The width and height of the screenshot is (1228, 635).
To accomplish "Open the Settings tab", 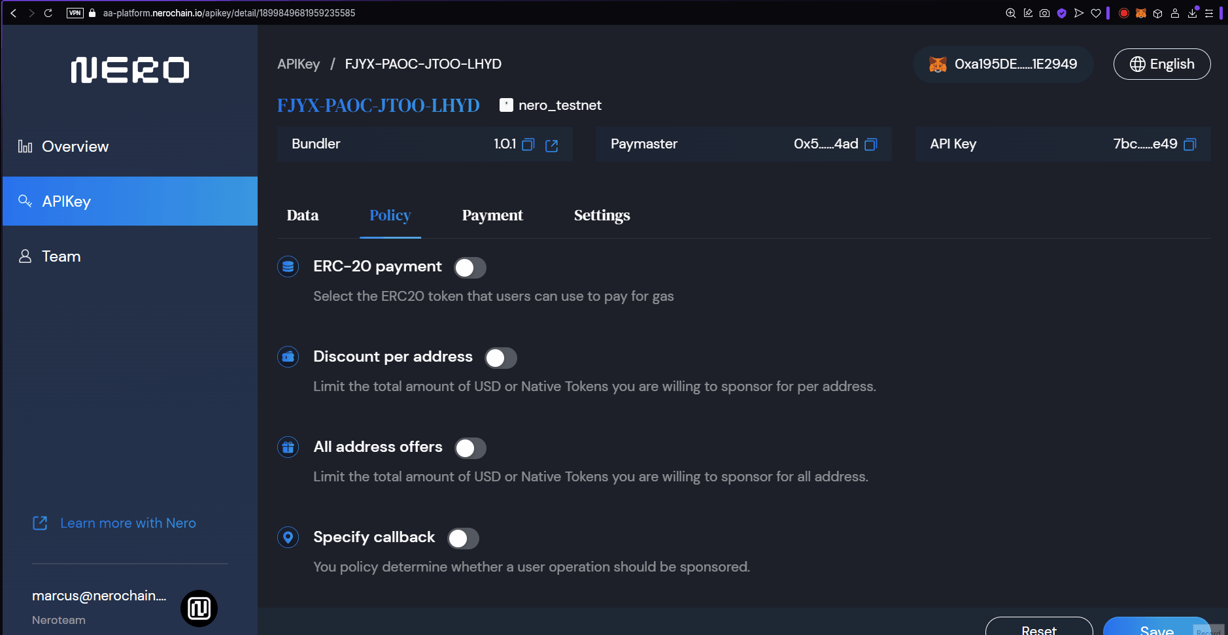I will click(602, 216).
